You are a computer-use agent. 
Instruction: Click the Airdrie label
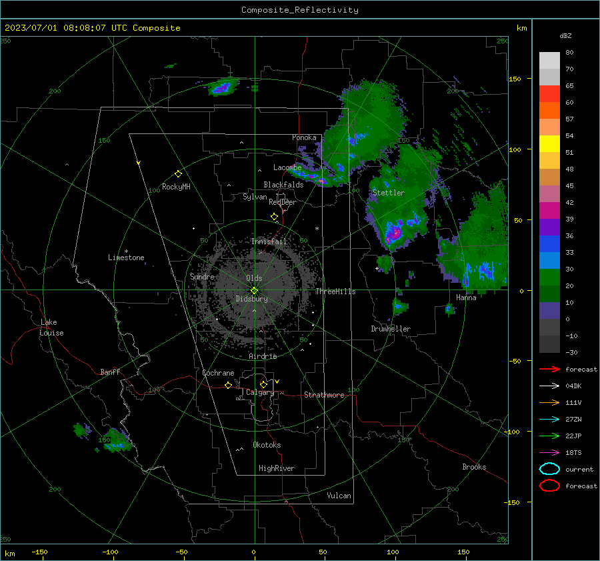pos(263,356)
